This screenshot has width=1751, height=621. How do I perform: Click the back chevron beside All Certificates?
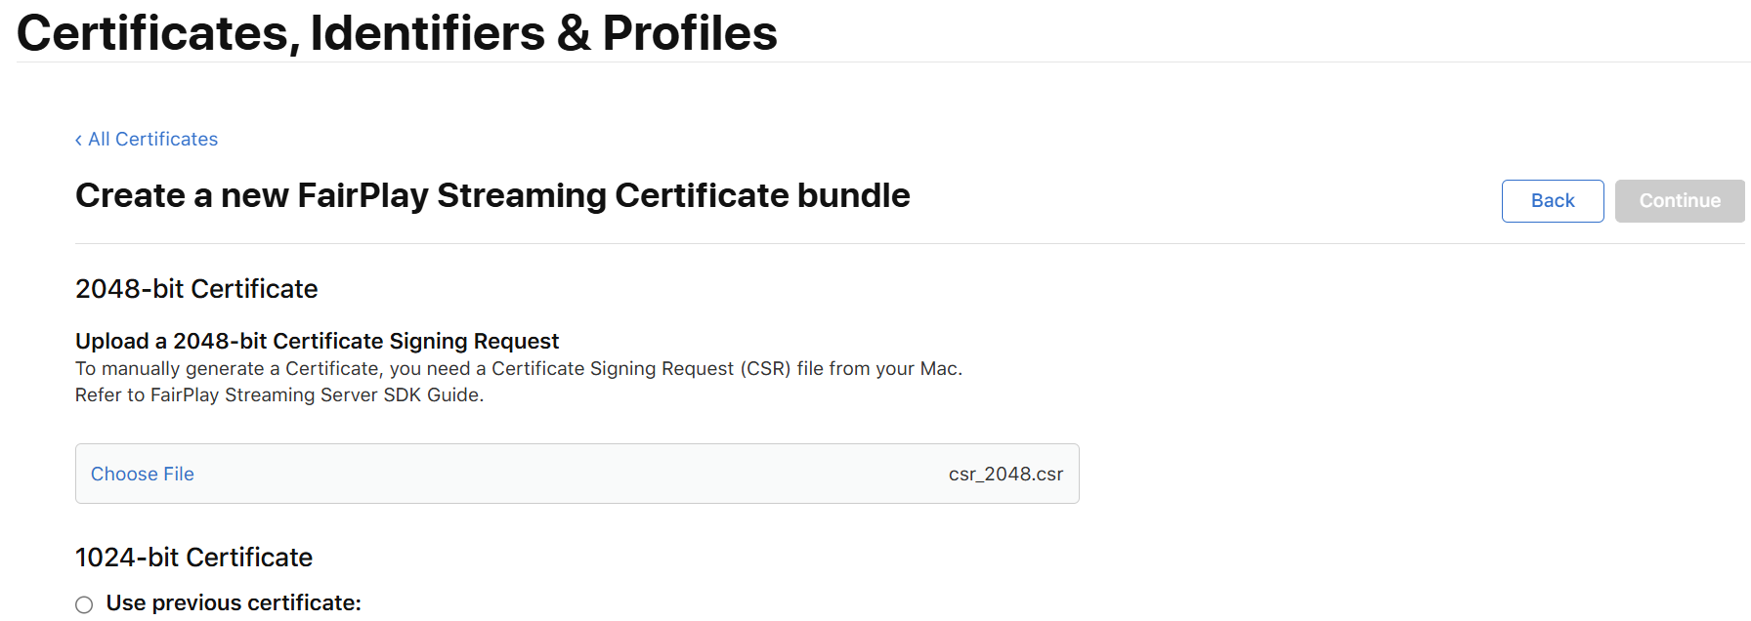coord(78,141)
